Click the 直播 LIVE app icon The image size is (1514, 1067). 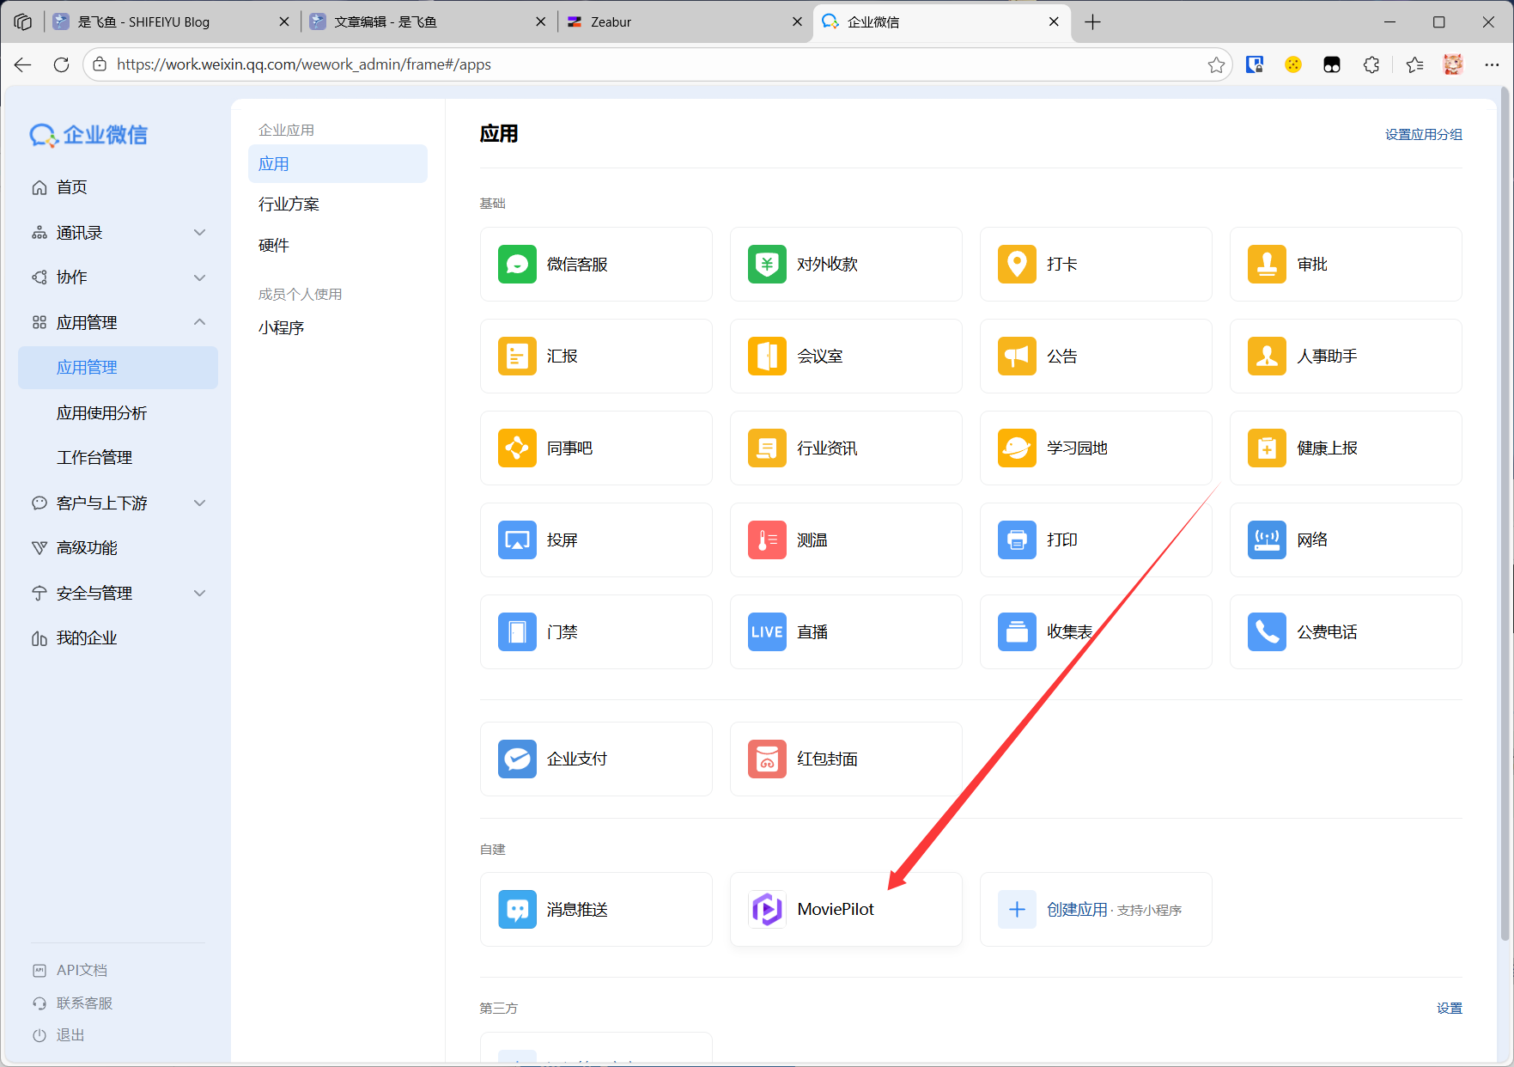[767, 631]
